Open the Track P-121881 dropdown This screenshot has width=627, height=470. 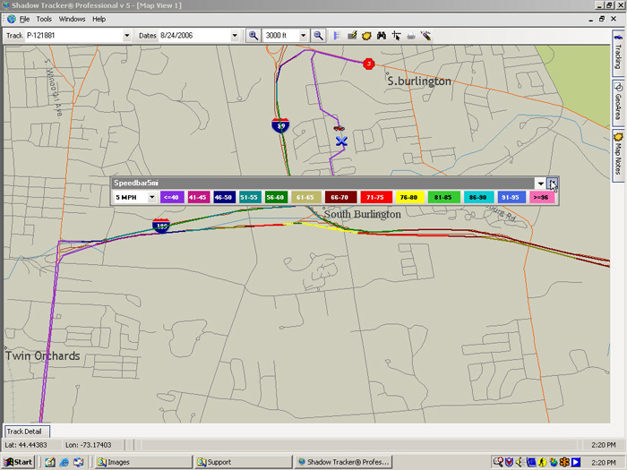coord(127,36)
